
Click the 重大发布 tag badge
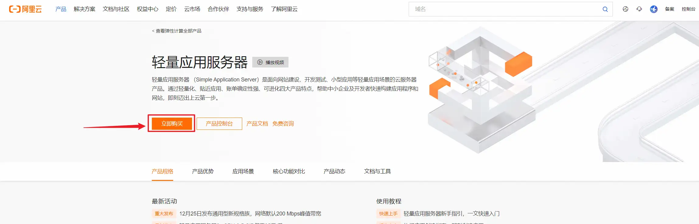pyautogui.click(x=164, y=214)
